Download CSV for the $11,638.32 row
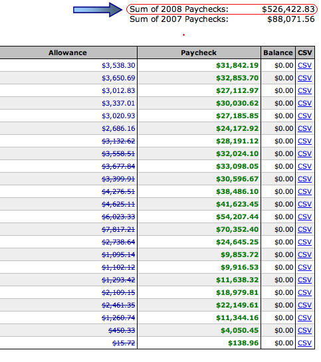 coord(304,280)
